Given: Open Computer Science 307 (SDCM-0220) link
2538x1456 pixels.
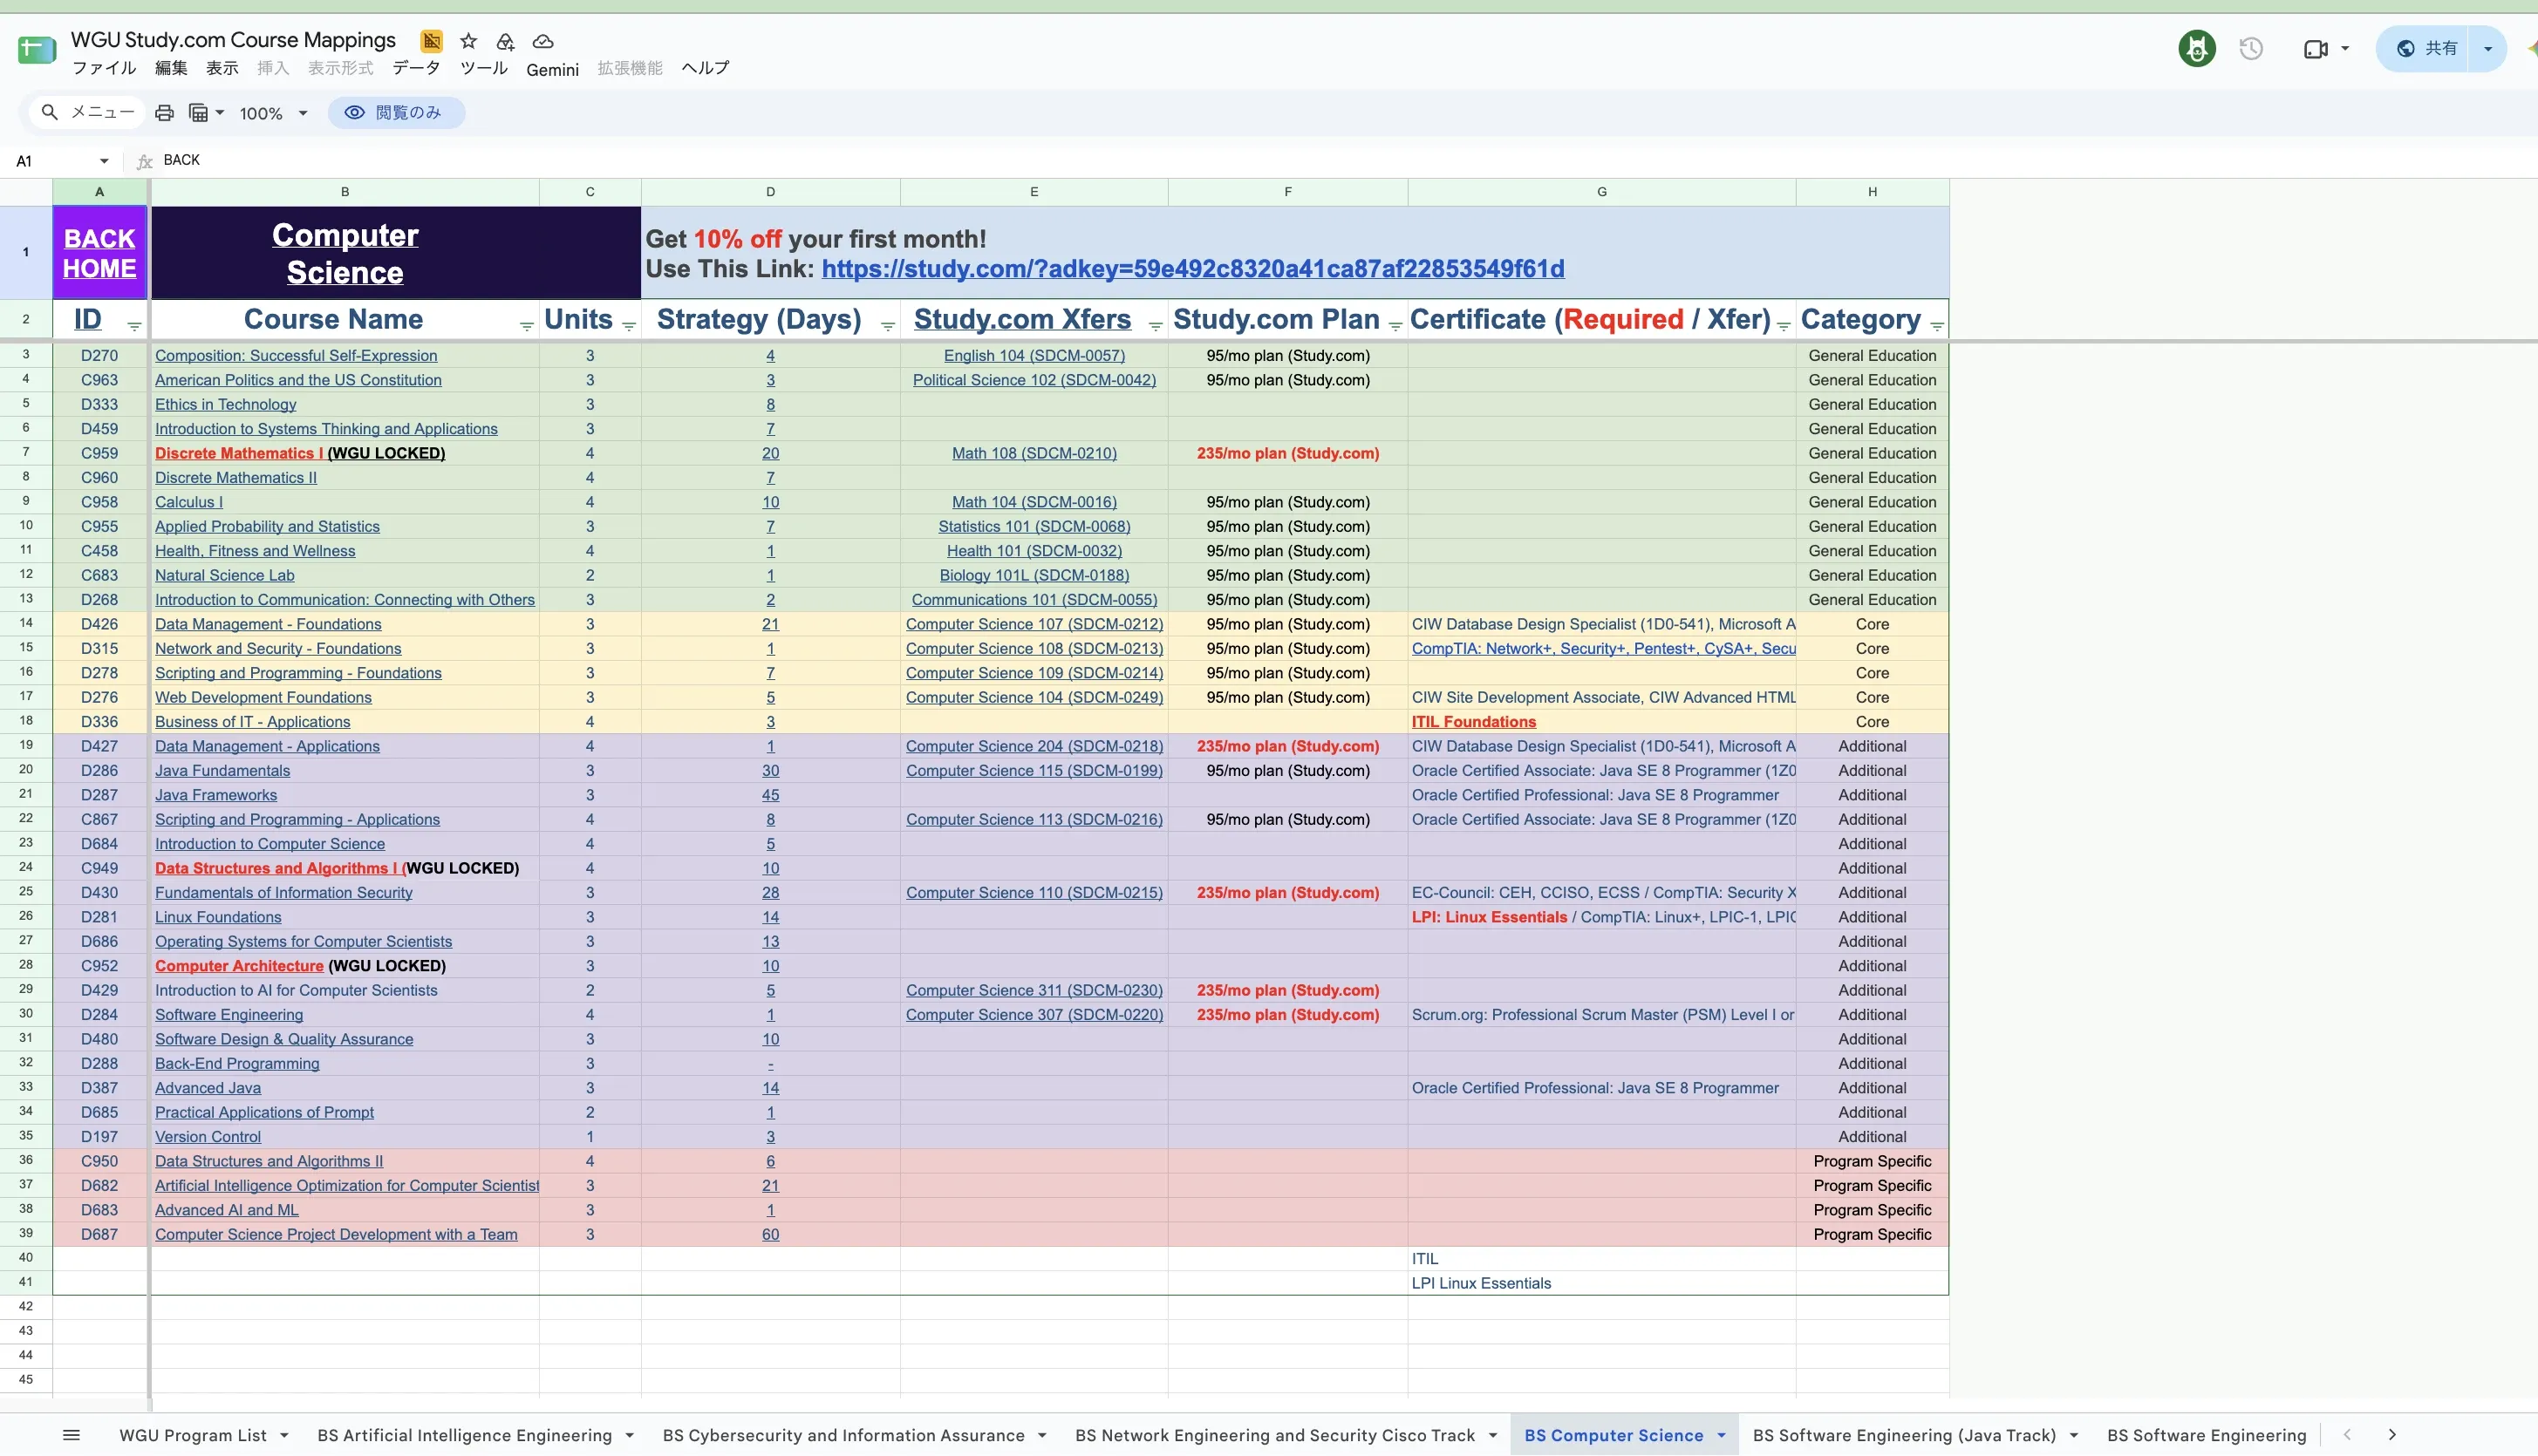Looking at the screenshot, I should (x=1034, y=1015).
